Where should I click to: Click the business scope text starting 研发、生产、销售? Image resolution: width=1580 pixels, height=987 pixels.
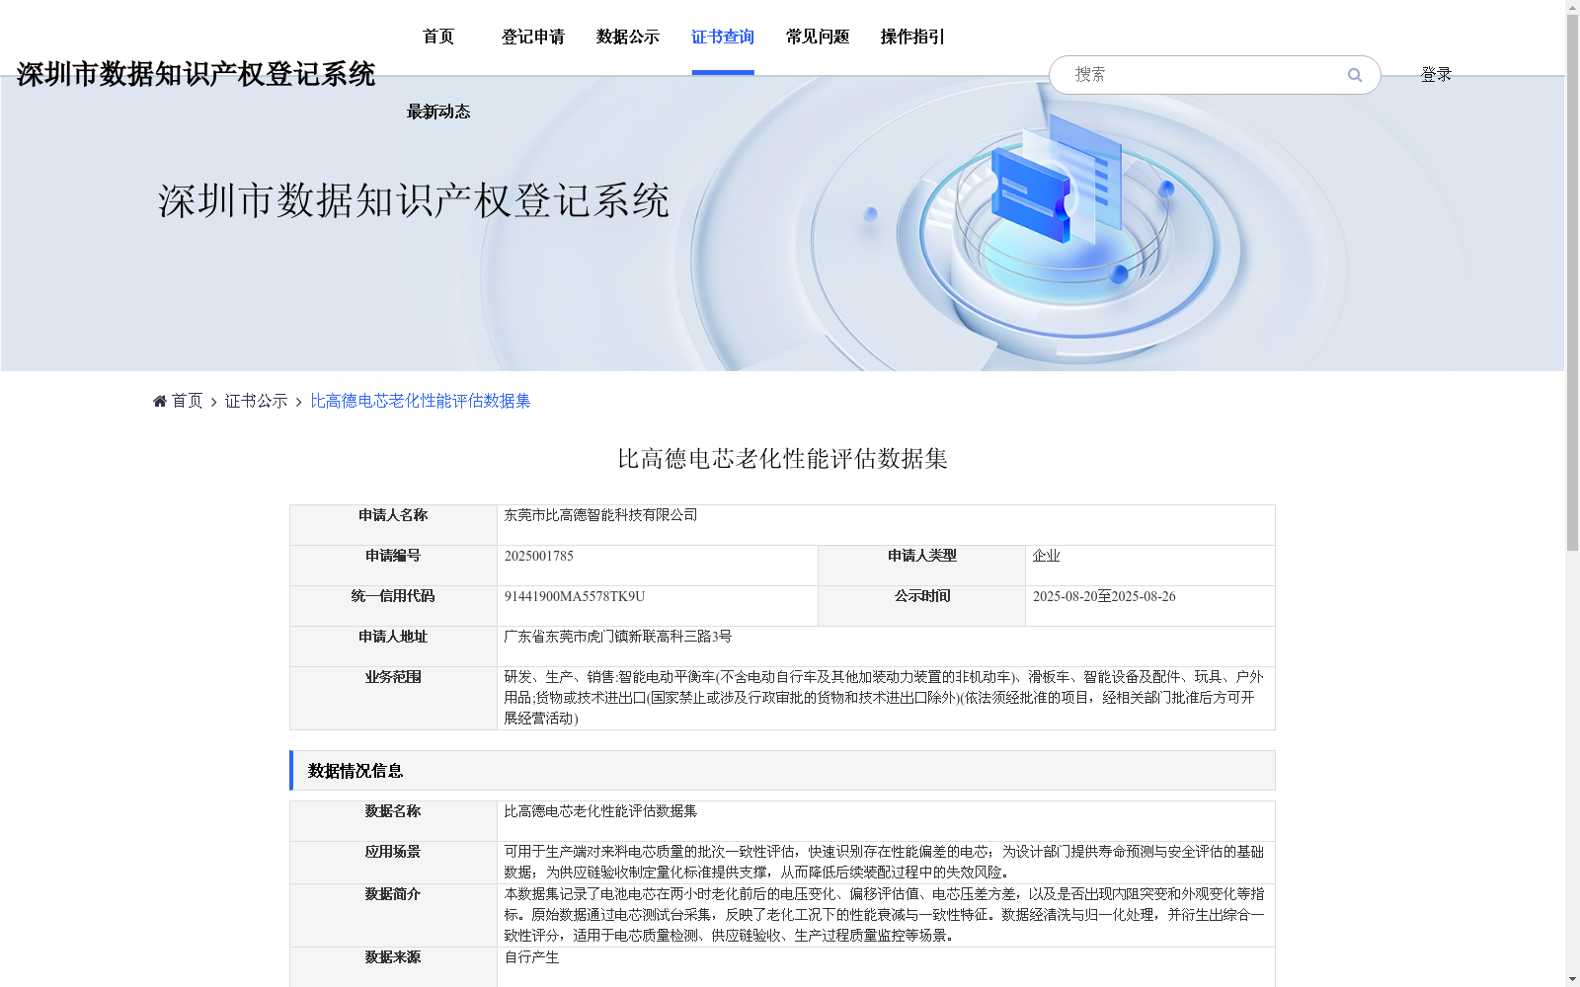[x=884, y=698]
